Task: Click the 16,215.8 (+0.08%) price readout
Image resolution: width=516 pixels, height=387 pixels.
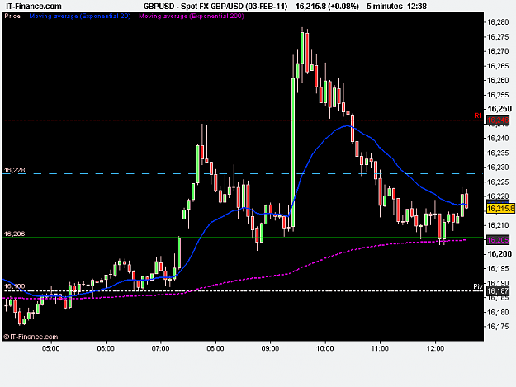Action: 327,7
